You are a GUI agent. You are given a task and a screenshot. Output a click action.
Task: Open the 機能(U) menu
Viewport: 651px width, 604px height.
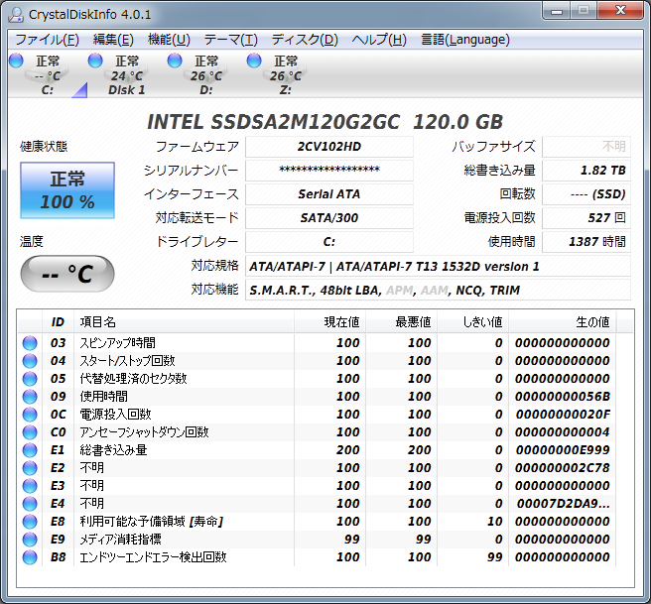click(x=169, y=40)
